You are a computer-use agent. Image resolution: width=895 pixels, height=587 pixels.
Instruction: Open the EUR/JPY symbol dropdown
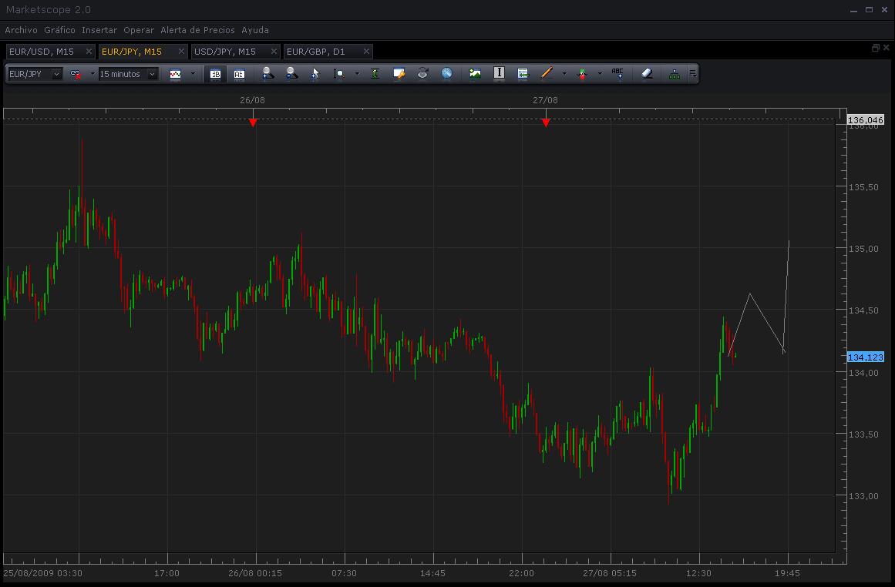pyautogui.click(x=56, y=74)
